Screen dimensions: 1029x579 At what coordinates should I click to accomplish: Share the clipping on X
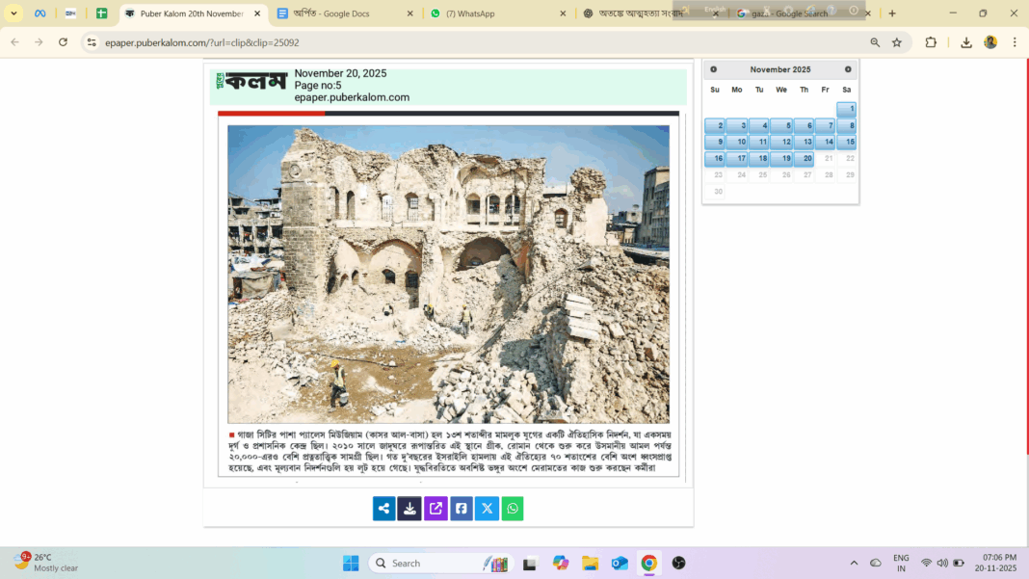[x=488, y=509]
